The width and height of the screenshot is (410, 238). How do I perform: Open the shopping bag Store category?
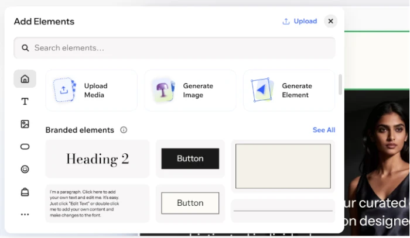(x=25, y=192)
